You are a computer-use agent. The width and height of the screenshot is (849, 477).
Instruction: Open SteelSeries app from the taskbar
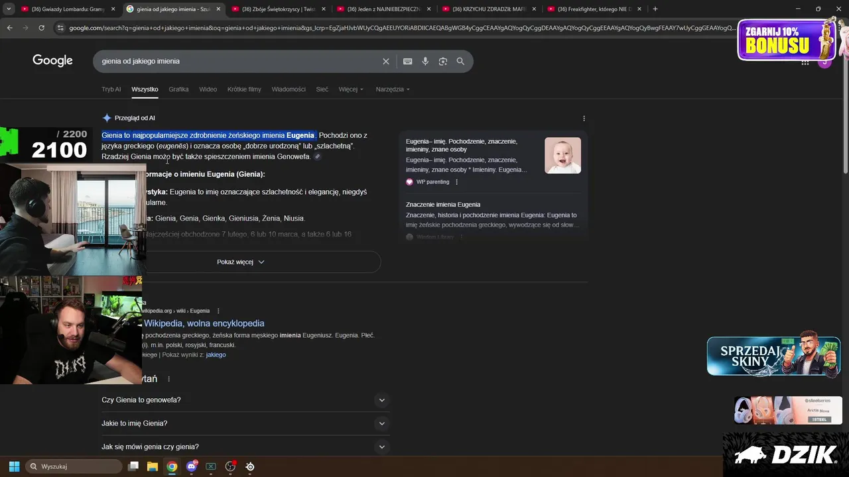pos(250,466)
